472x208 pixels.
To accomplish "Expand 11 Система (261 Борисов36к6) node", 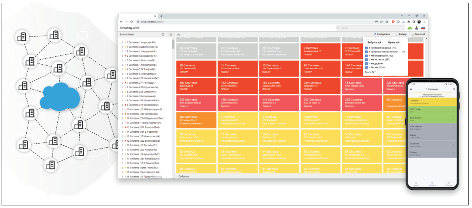I will (x=122, y=127).
